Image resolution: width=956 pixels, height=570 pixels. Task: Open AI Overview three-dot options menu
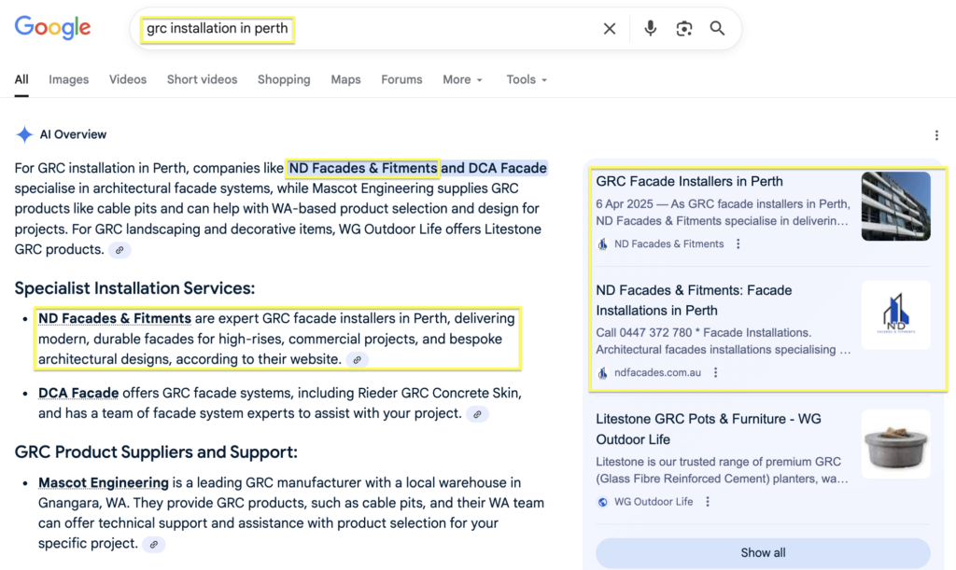click(936, 135)
